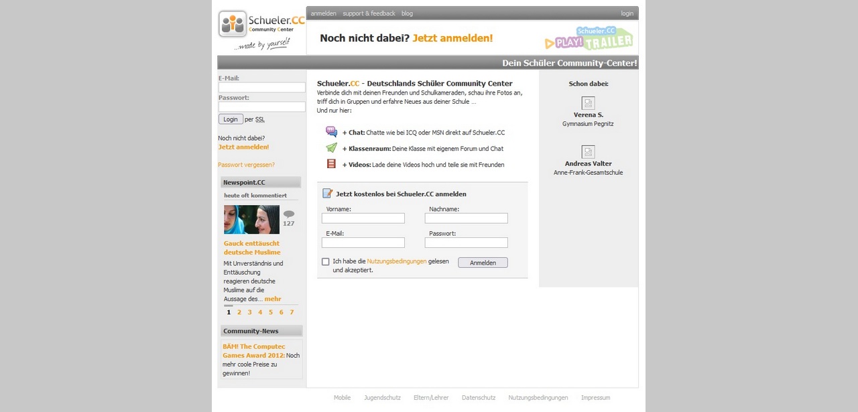The image size is (858, 412).
Task: Open BÄM! The Computec Games Award link
Action: [x=254, y=351]
